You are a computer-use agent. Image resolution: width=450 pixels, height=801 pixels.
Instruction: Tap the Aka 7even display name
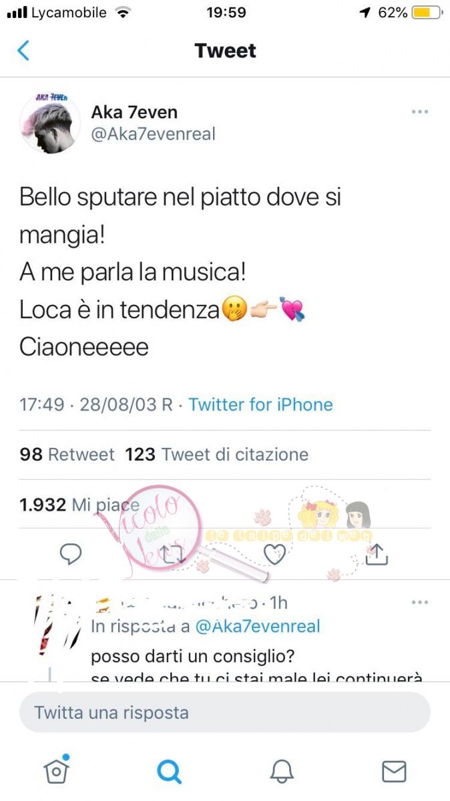pos(134,111)
